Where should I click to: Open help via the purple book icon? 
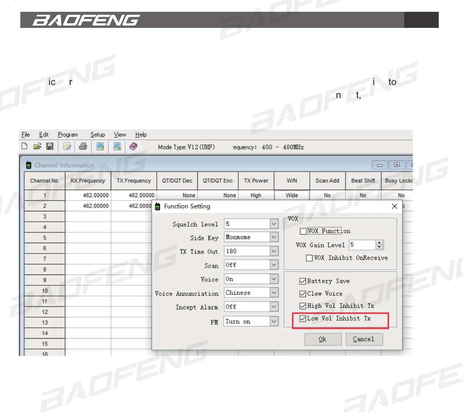point(133,146)
